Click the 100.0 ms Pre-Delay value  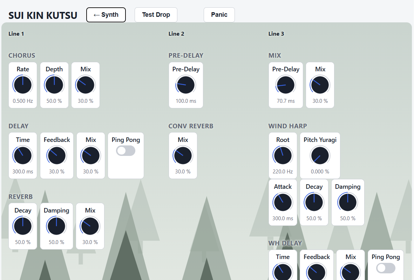click(x=186, y=101)
